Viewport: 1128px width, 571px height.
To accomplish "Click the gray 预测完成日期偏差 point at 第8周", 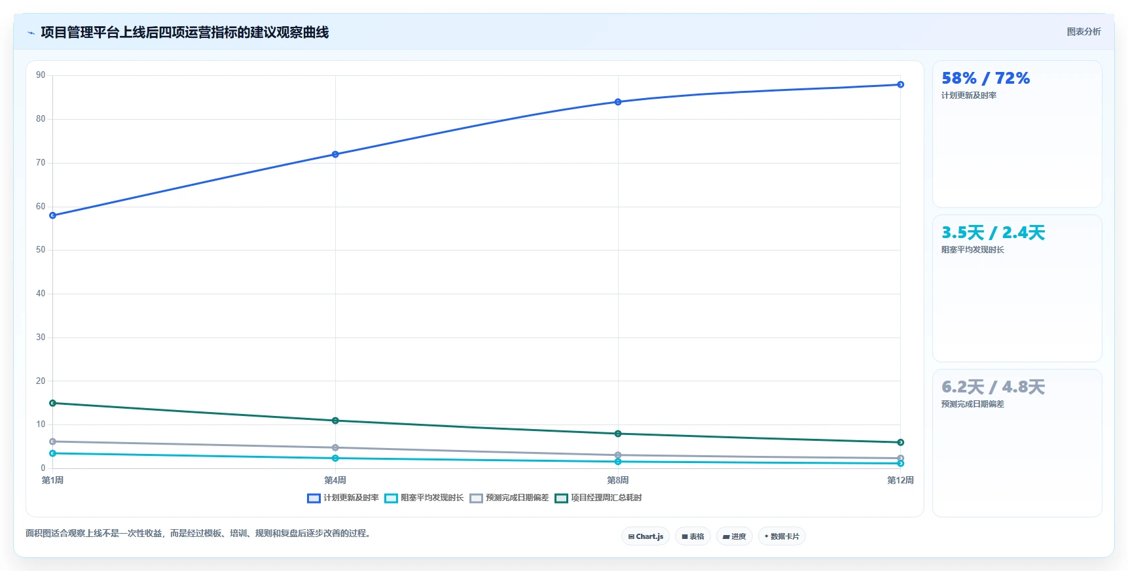I will point(618,455).
